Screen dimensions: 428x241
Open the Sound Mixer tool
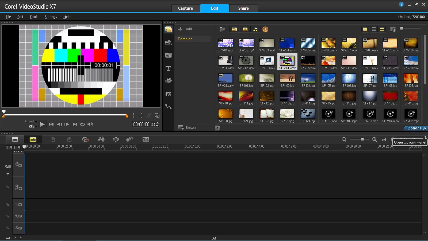(x=101, y=139)
